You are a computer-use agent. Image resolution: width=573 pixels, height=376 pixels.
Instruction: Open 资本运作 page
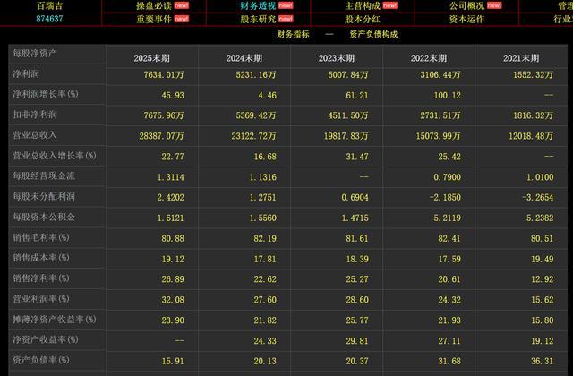[466, 19]
